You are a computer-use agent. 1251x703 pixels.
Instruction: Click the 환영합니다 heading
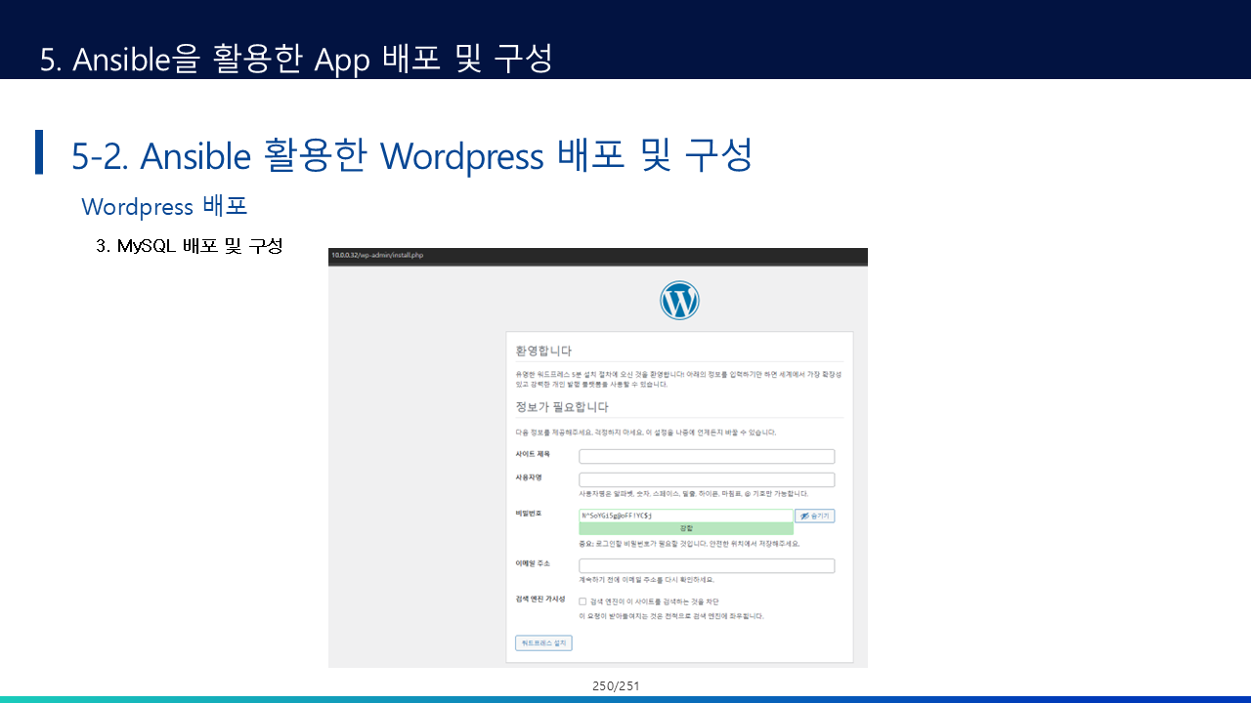(x=543, y=351)
